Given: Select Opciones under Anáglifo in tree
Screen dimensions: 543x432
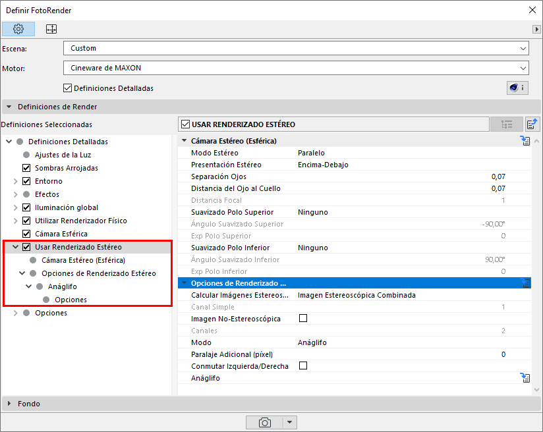Looking at the screenshot, I should (x=71, y=300).
